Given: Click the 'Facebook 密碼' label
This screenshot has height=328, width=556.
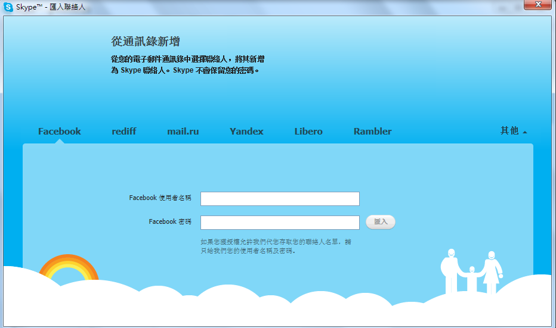Looking at the screenshot, I should (170, 221).
